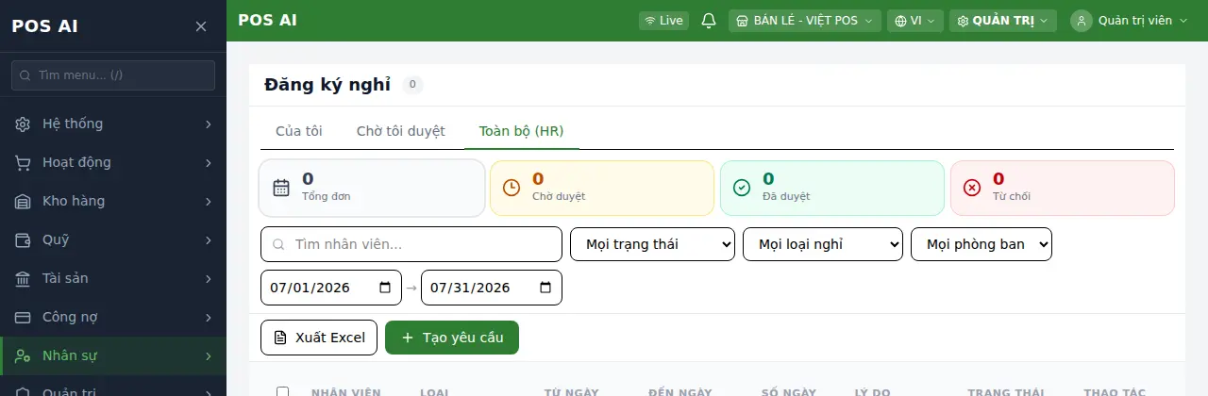Expand the Tài sản menu chevron
The height and width of the screenshot is (396, 1208).
pyautogui.click(x=208, y=278)
